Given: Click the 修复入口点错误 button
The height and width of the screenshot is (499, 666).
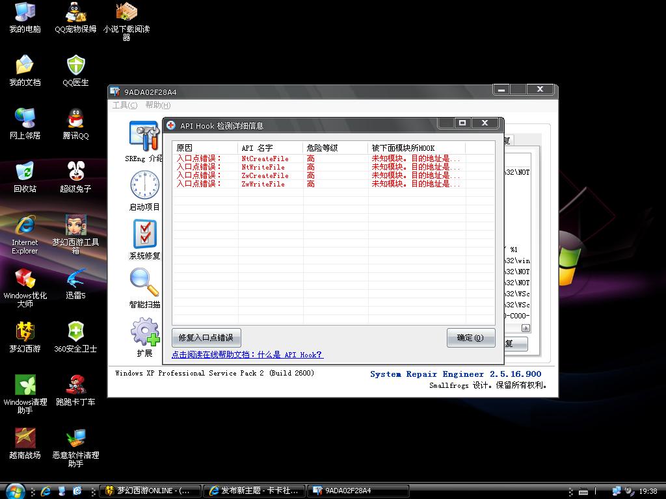Looking at the screenshot, I should pyautogui.click(x=206, y=338).
